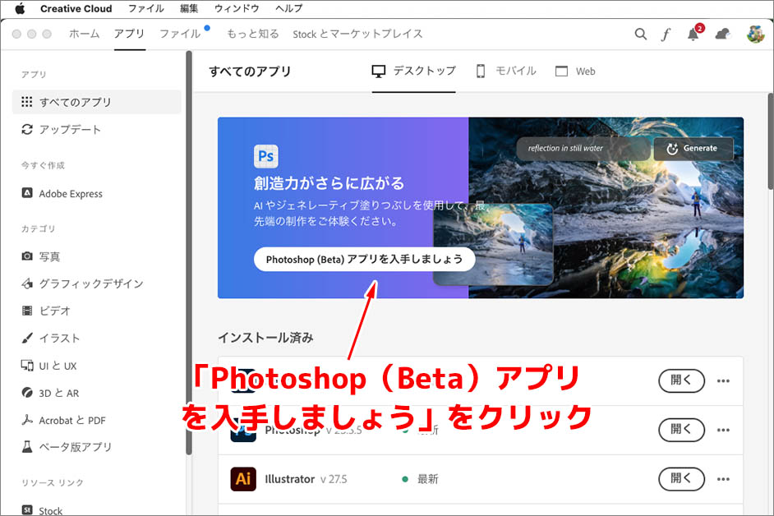The image size is (774, 516).
Task: Click the Generate button in banner image
Action: [x=693, y=149]
